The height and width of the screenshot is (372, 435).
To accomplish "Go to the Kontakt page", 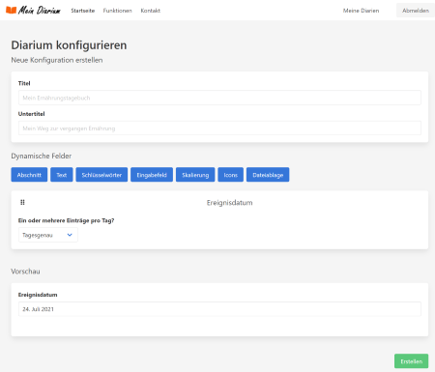I will [x=150, y=11].
